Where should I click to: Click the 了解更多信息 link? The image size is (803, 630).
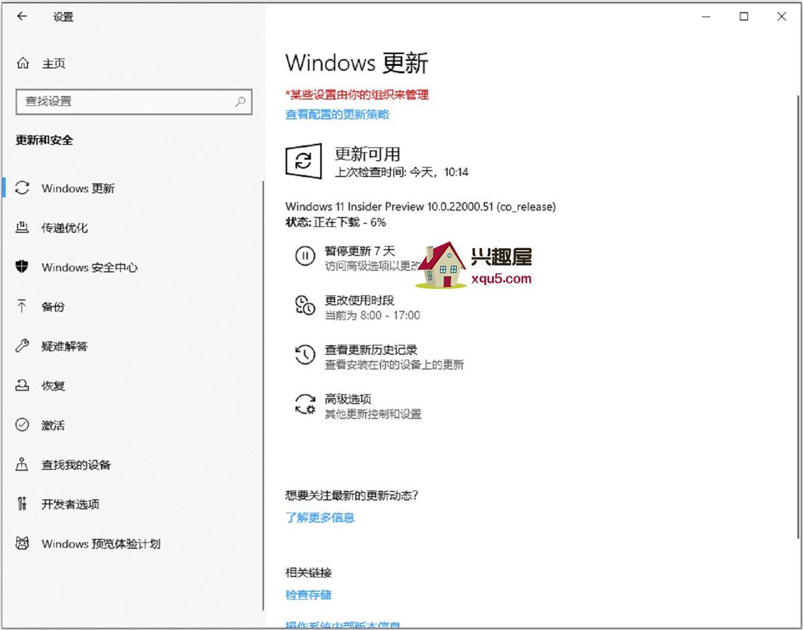(x=320, y=517)
